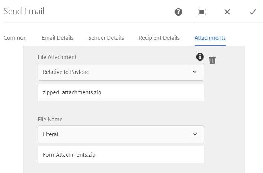Select the Recipient Details tab
This screenshot has height=173, width=263.
(x=159, y=38)
